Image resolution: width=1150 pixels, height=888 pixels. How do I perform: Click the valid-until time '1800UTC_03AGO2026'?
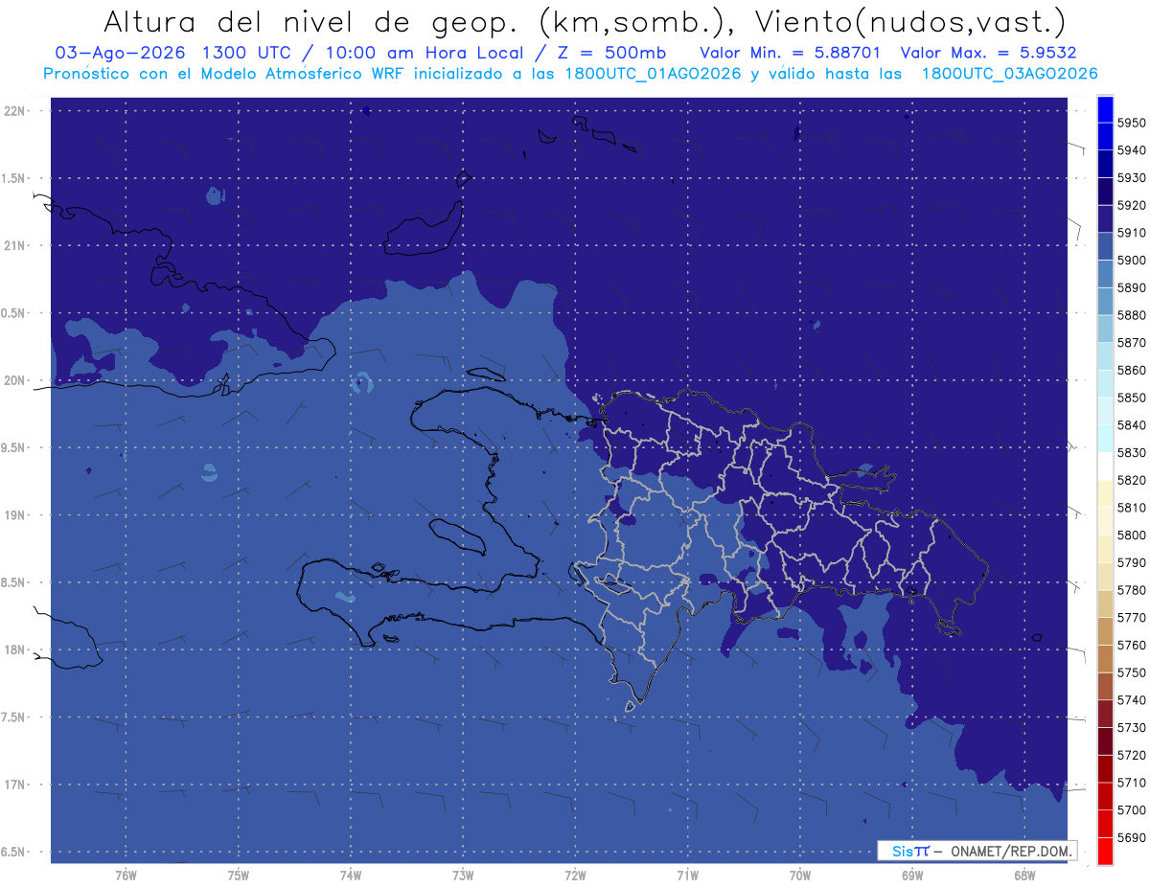click(1010, 74)
